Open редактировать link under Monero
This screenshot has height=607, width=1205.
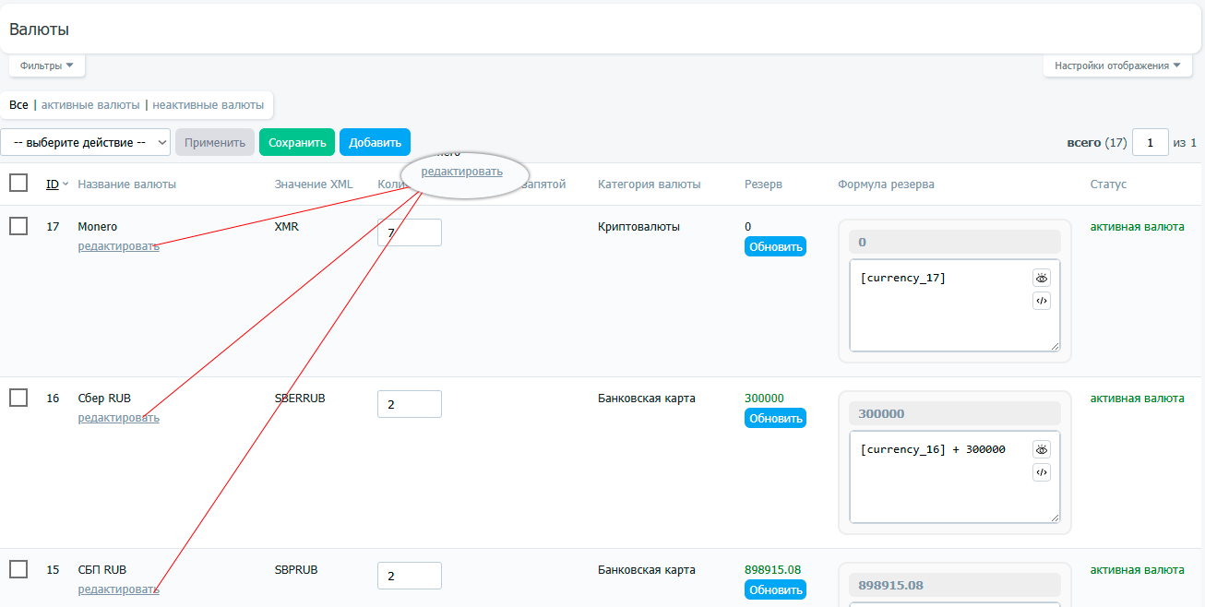pos(118,246)
